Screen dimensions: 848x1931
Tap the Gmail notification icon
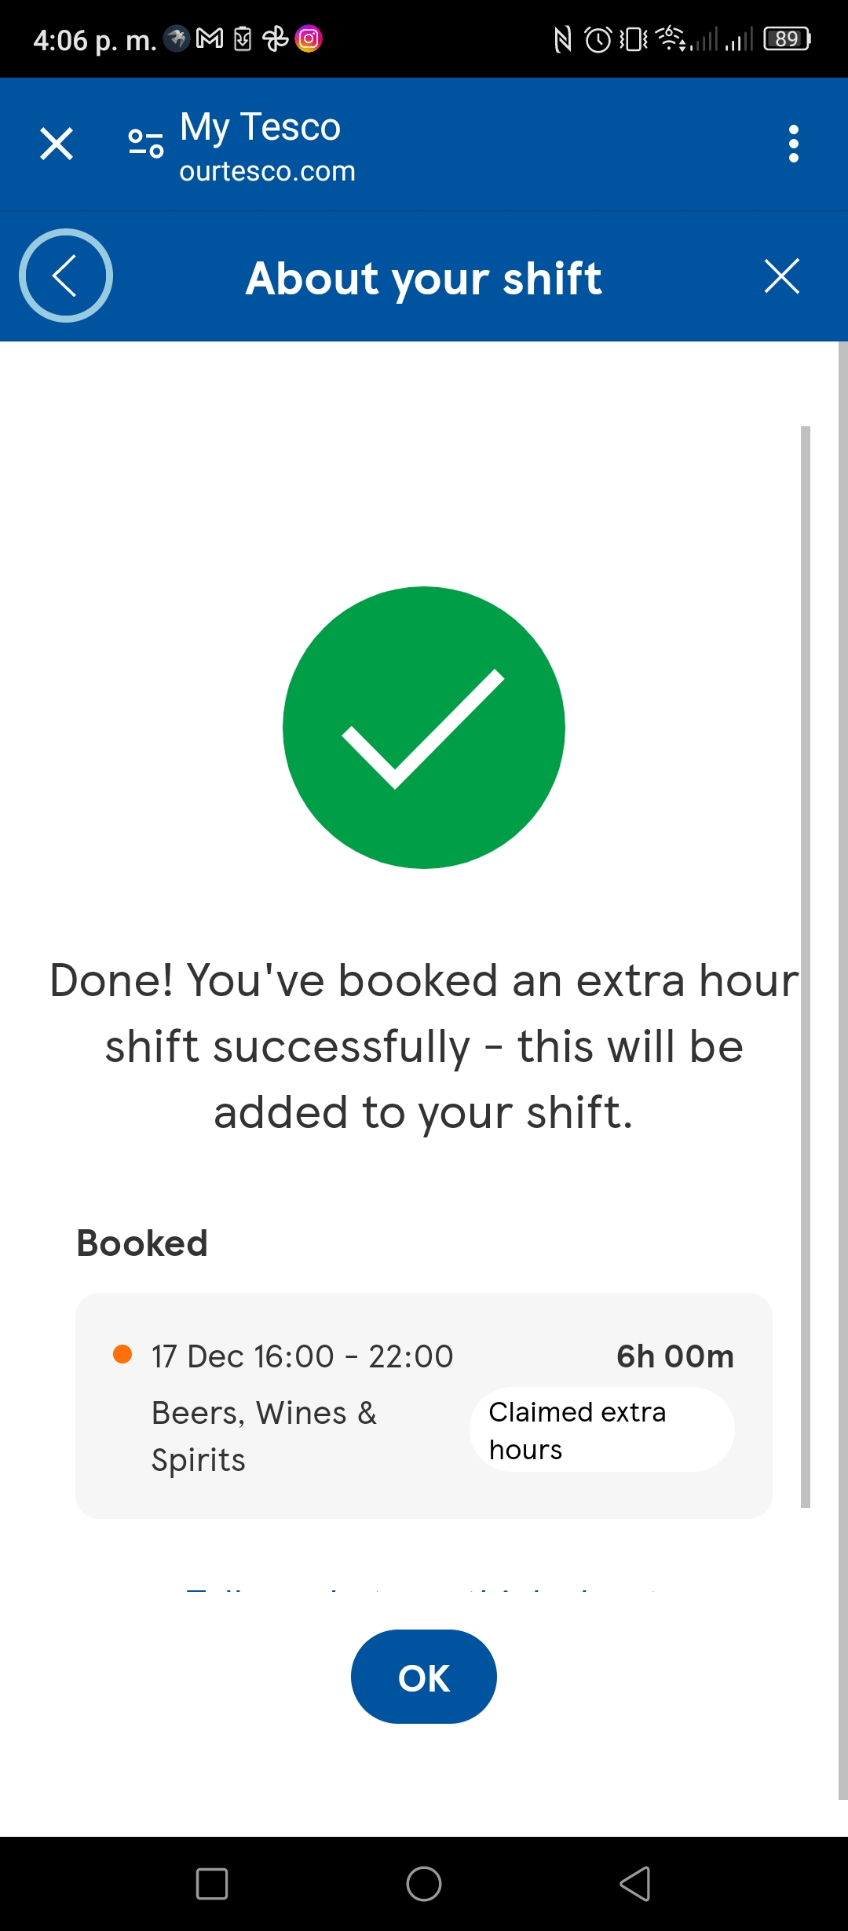[210, 38]
